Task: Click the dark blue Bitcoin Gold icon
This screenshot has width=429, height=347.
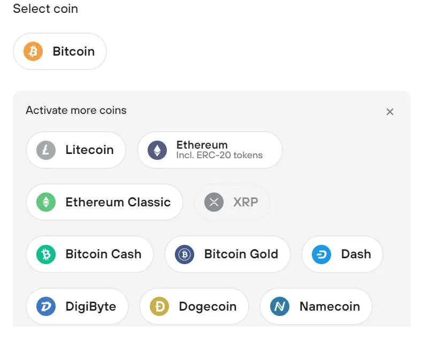Action: click(185, 254)
